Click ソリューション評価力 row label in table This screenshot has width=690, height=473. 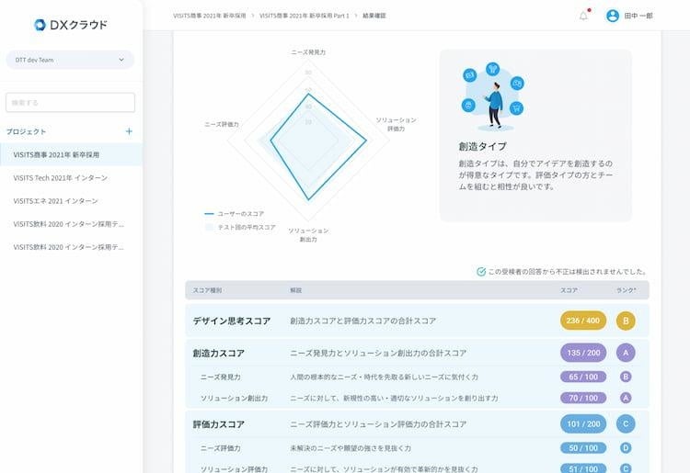234,469
